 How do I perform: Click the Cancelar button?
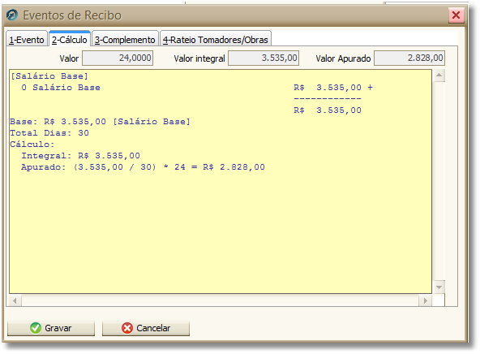coord(146,328)
